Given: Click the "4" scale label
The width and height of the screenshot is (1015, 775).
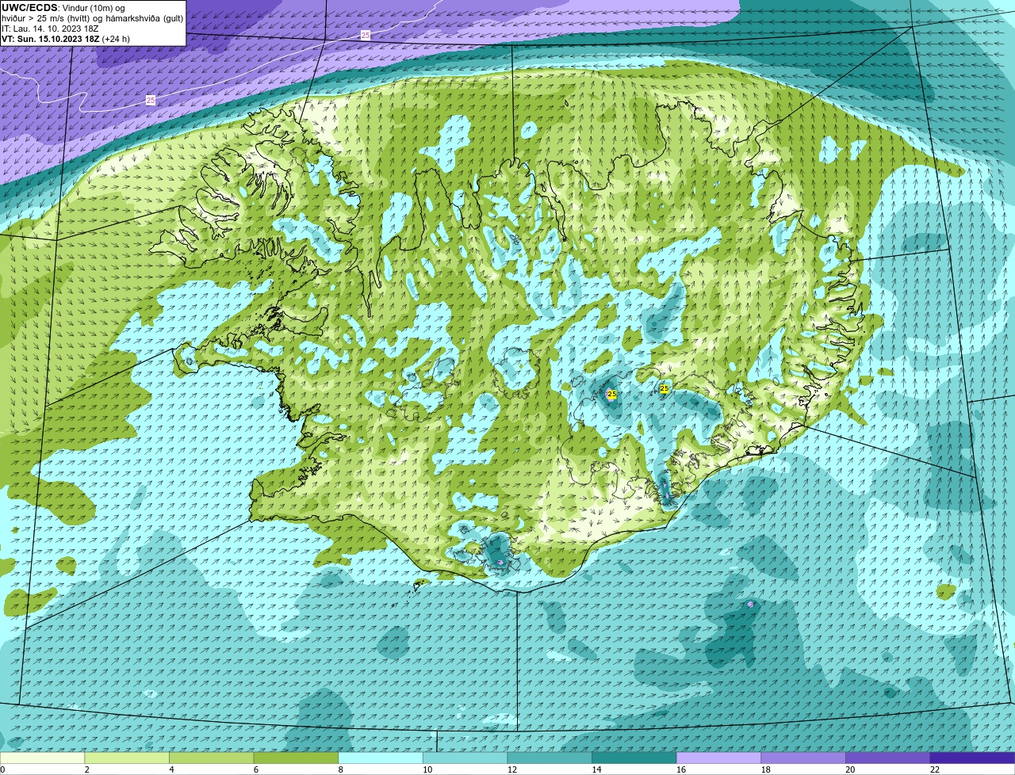Looking at the screenshot, I should click(171, 769).
